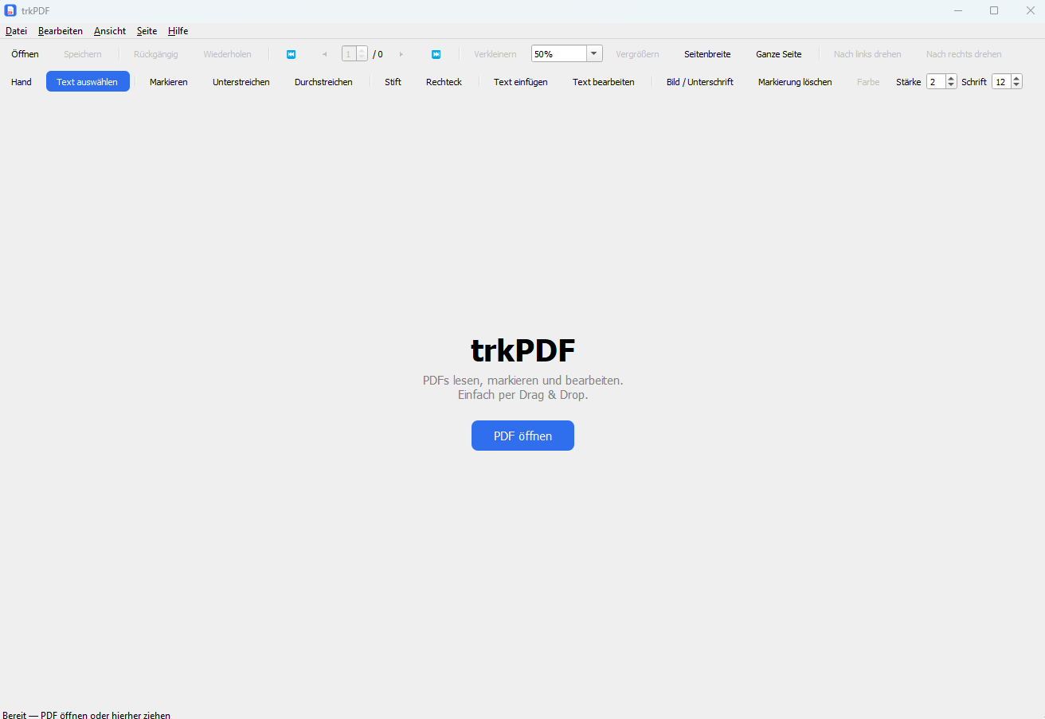The image size is (1045, 719).
Task: Open the zoom level dropdown arrow
Action: tap(594, 54)
